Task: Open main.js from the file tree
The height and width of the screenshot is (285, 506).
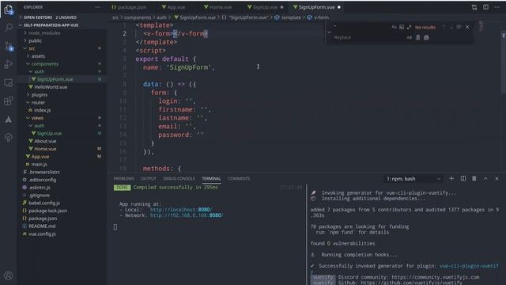Action: [39, 164]
